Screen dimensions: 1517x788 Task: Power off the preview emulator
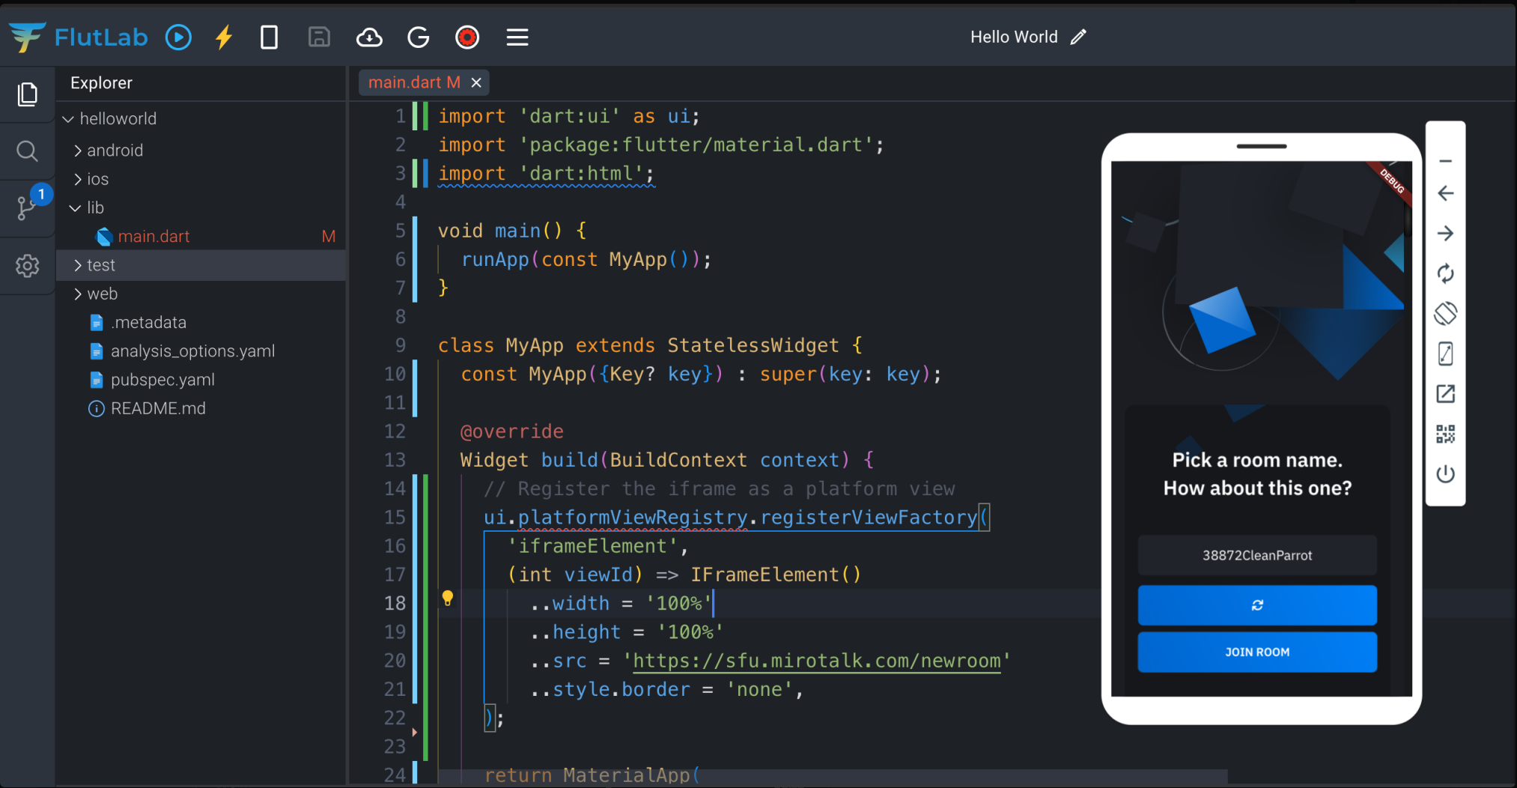1445,473
